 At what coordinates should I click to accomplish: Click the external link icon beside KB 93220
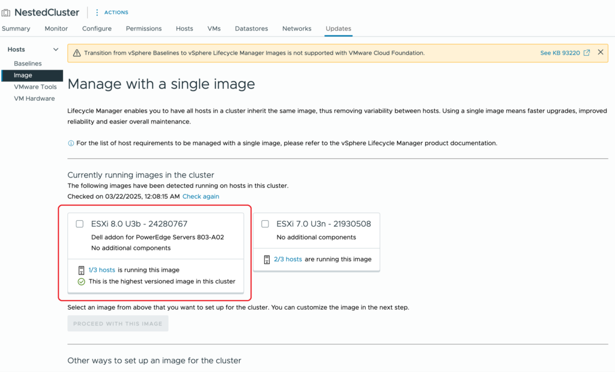point(587,53)
